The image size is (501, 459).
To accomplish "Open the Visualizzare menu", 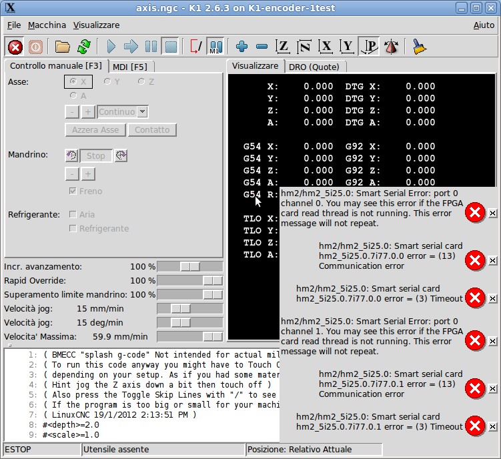I will (96, 25).
